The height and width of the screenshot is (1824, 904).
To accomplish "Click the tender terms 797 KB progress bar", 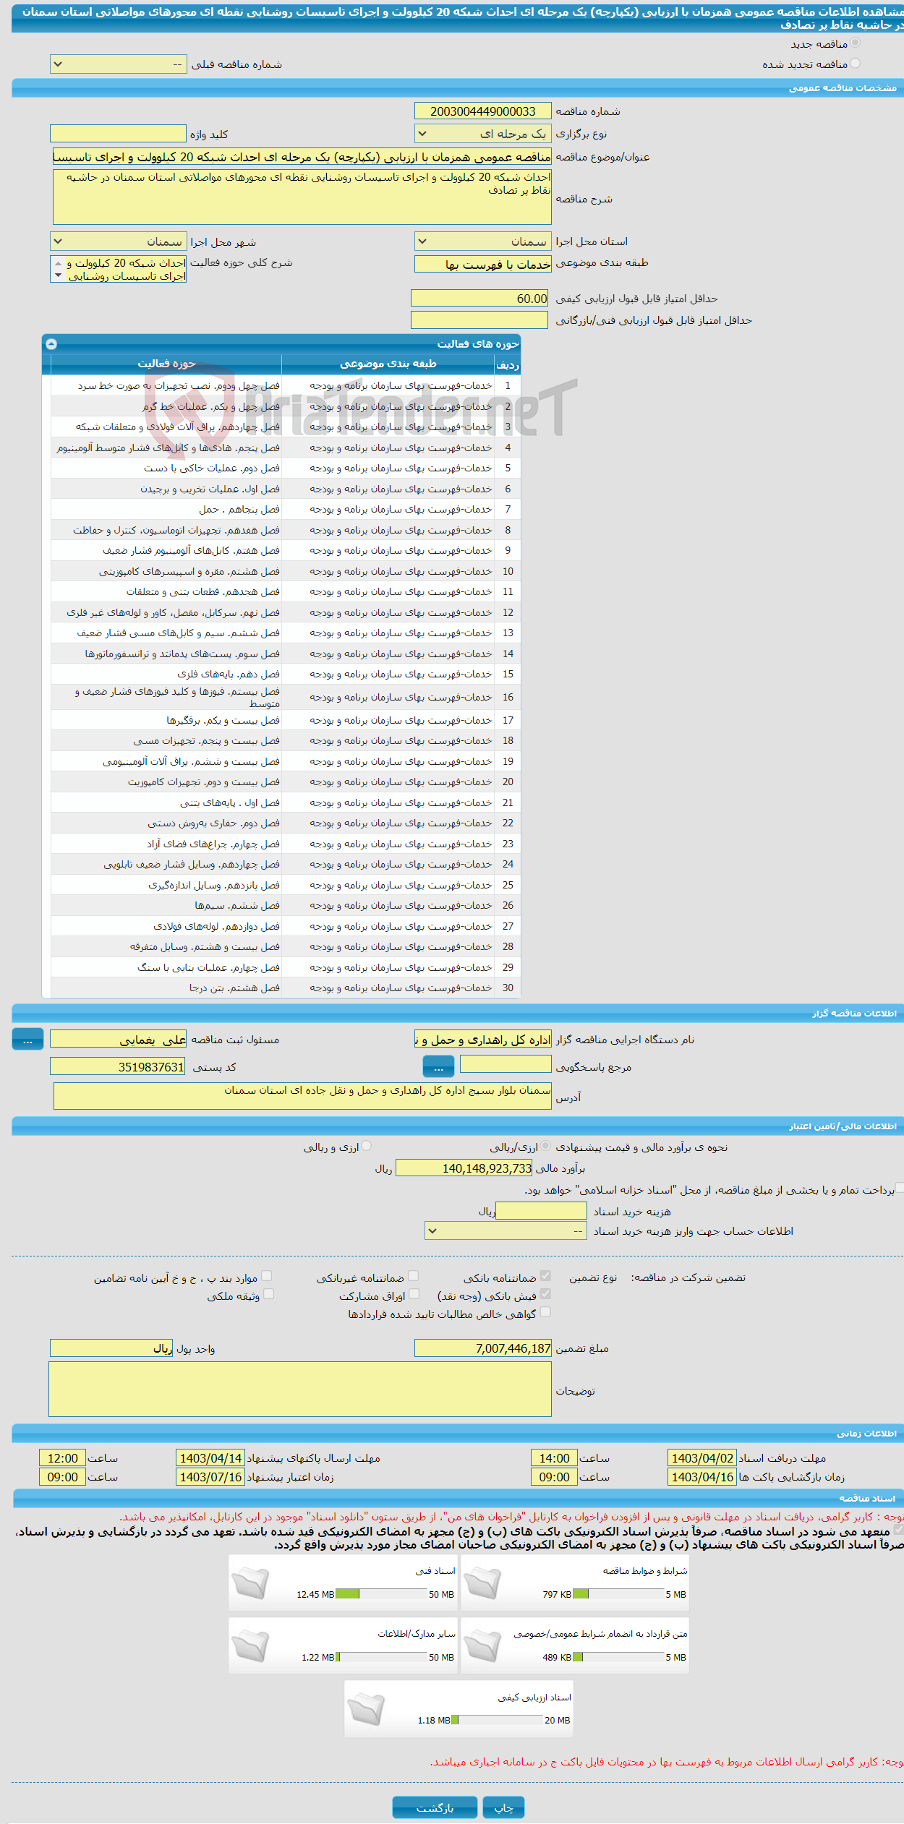I will [618, 1594].
